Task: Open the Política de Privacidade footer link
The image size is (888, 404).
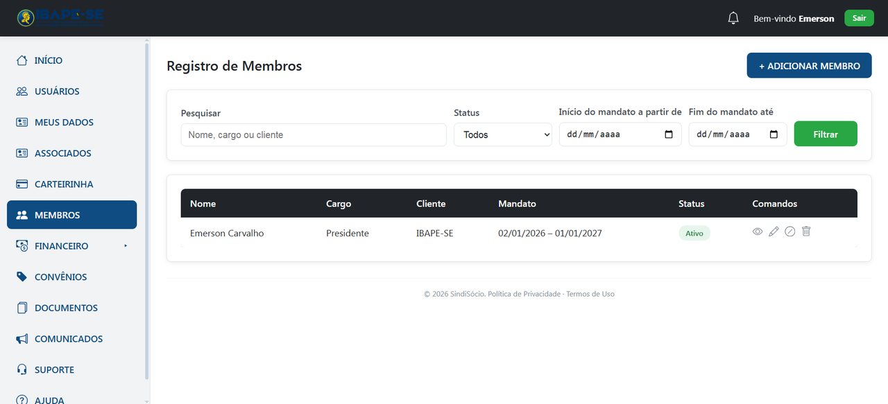Action: pyautogui.click(x=524, y=294)
